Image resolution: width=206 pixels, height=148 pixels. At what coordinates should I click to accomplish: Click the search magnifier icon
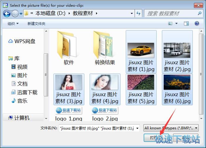(x=200, y=13)
